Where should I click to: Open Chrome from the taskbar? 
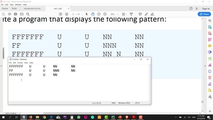click(44, 117)
